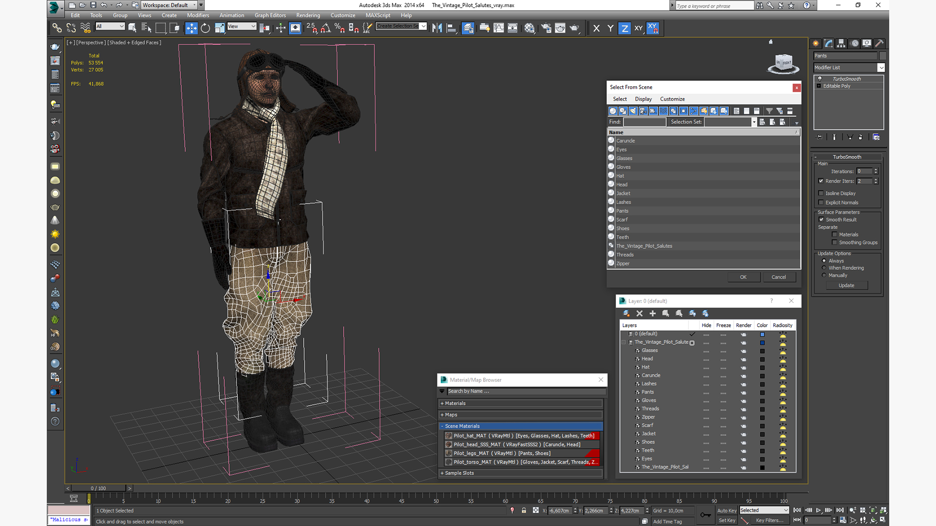Open the Create panel tab icon
Image resolution: width=936 pixels, height=526 pixels.
(816, 43)
